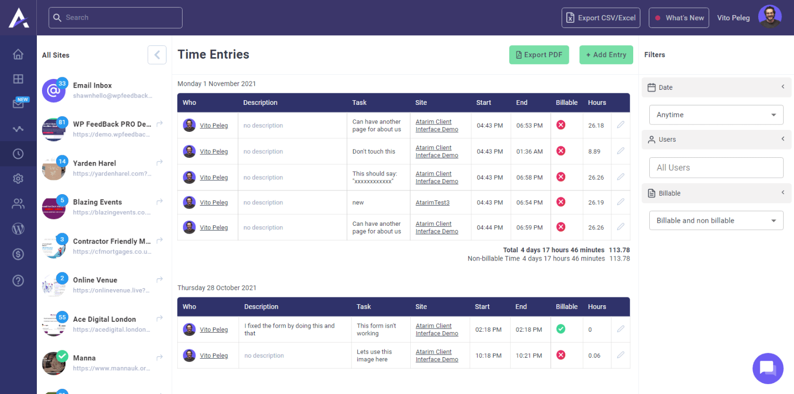The height and width of the screenshot is (394, 794).
Task: Click the Help question mark icon
Action: tap(18, 281)
